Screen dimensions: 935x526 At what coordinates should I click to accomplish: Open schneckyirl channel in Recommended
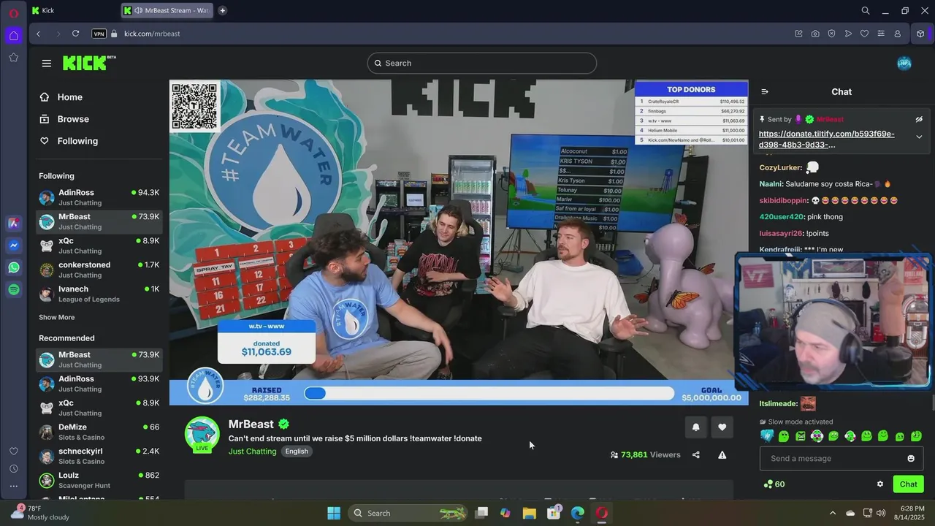99,456
